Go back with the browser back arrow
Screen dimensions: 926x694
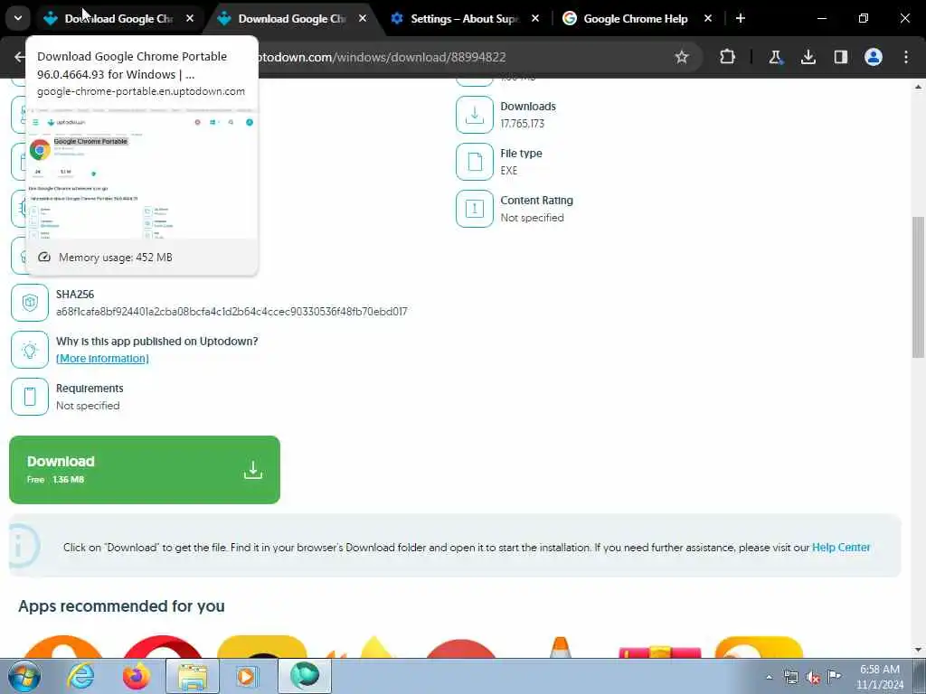point(20,57)
